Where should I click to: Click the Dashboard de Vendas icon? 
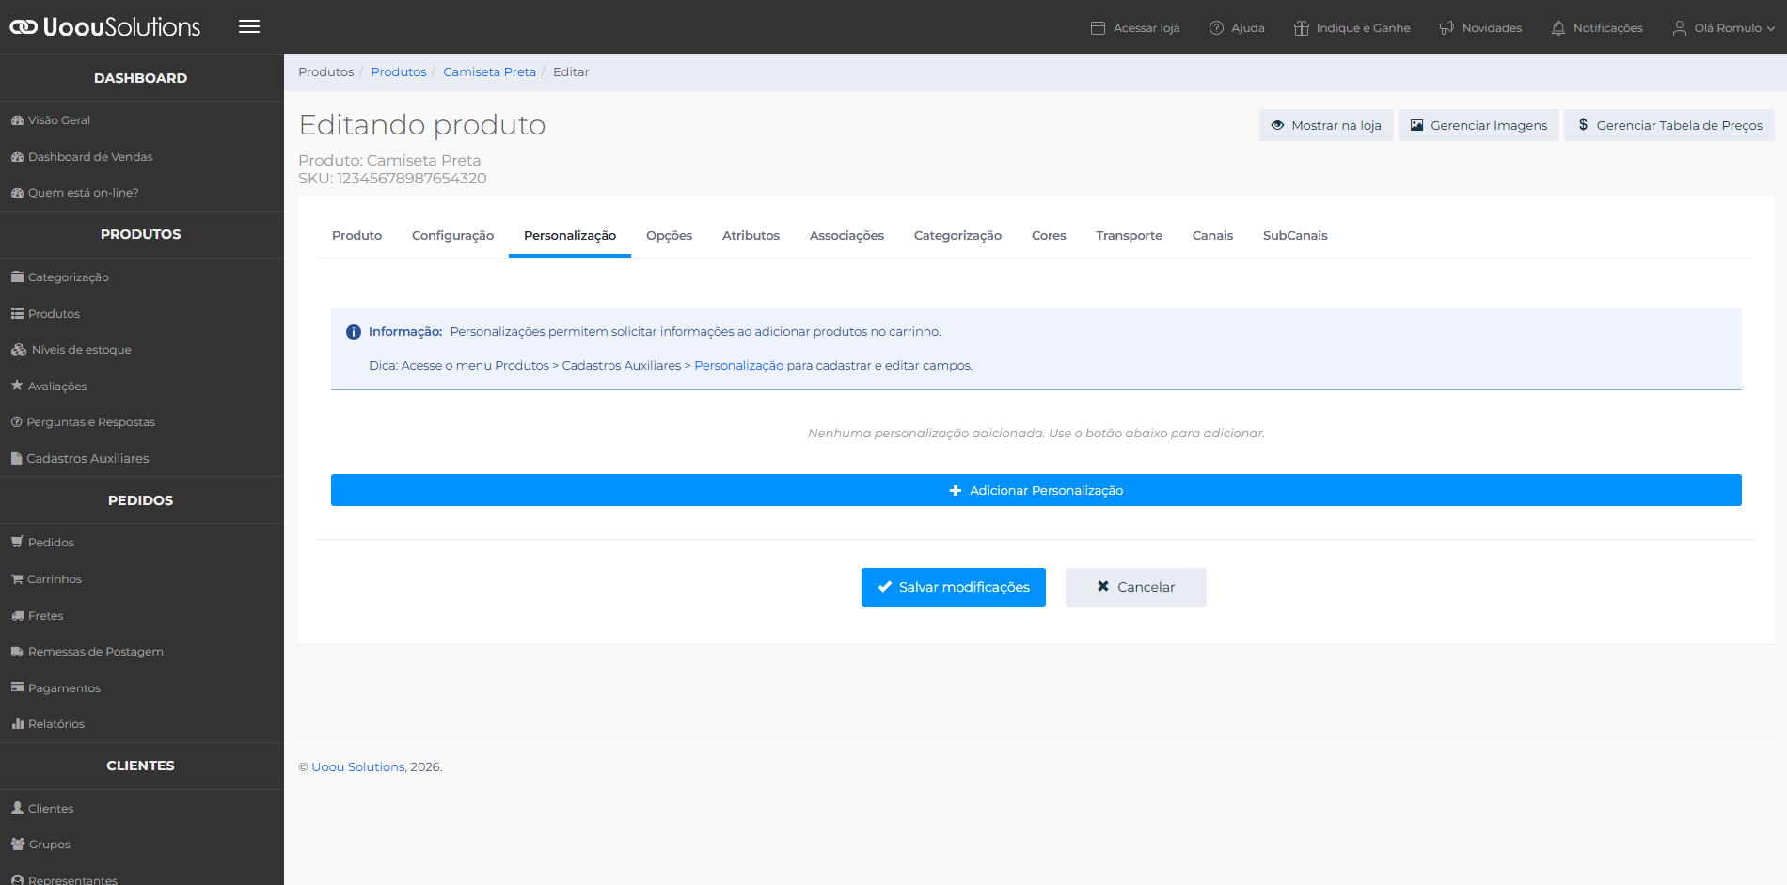[17, 157]
